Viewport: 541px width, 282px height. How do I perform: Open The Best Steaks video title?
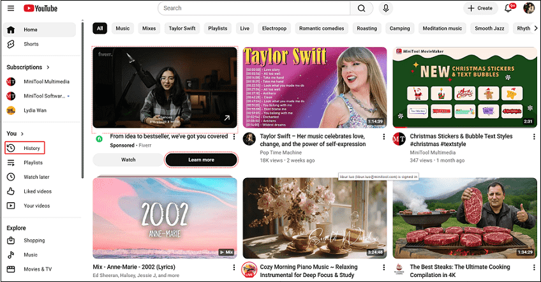click(x=459, y=271)
